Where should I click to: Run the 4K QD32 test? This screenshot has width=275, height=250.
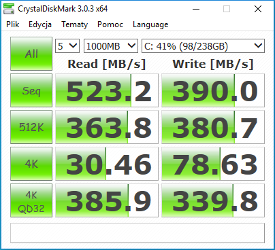coord(31,200)
